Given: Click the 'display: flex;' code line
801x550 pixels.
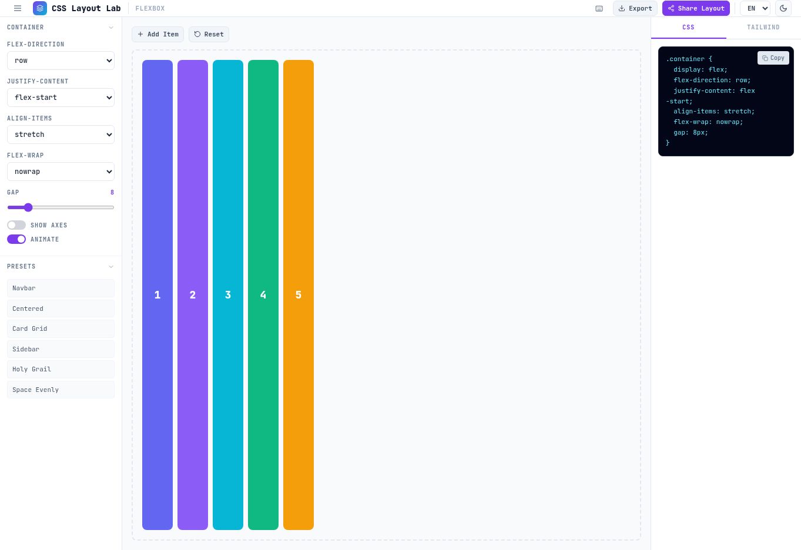Looking at the screenshot, I should [x=701, y=69].
